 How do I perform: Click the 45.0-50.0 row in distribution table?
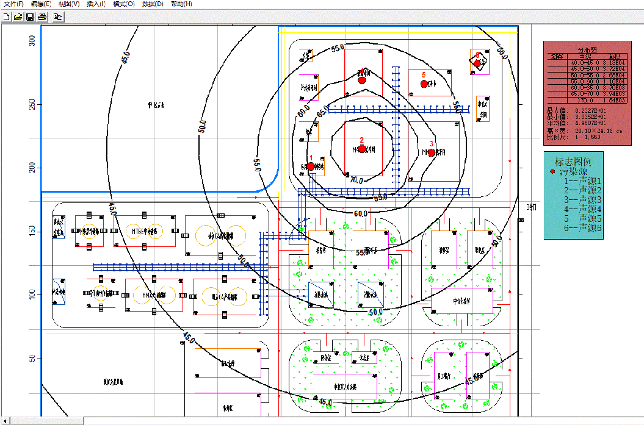(x=588, y=69)
